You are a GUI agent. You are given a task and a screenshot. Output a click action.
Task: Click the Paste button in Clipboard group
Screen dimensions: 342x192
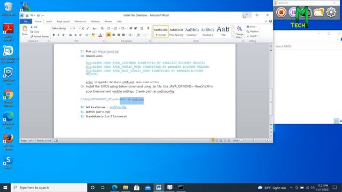[x=25, y=31]
